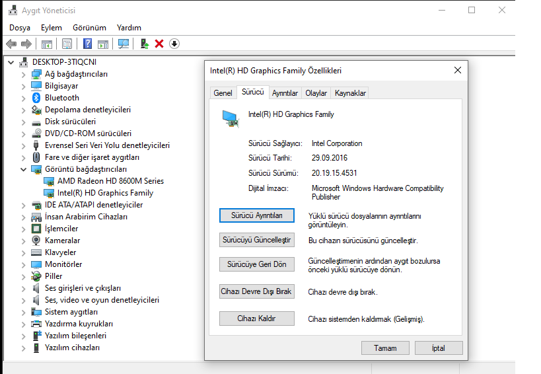Expand the Ağ bağdaştırıcıları node
541x374 pixels.
click(24, 74)
